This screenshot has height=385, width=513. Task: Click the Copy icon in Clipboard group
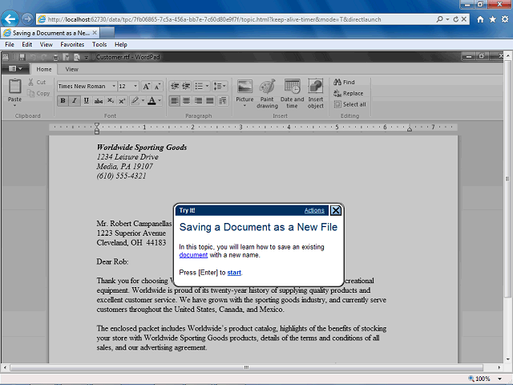click(30, 93)
